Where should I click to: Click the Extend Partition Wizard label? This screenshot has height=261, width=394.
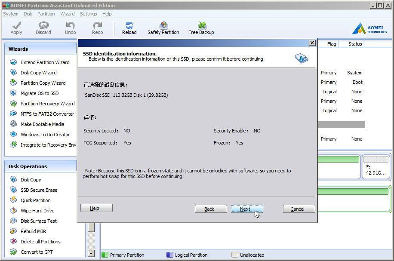[x=45, y=62]
